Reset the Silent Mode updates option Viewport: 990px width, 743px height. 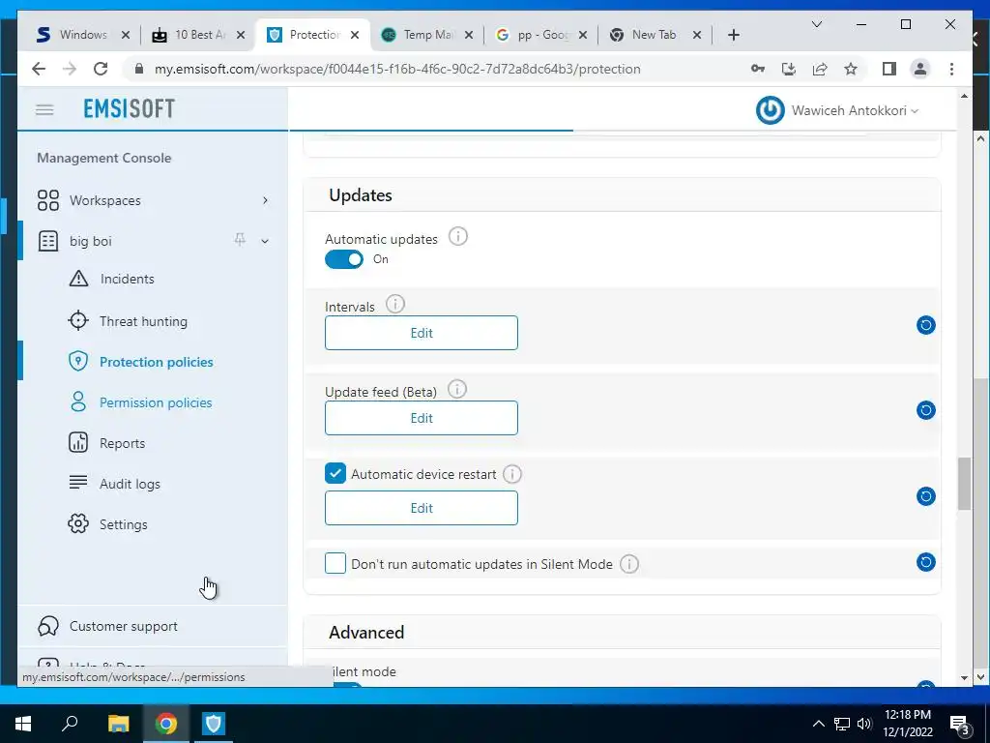click(925, 562)
